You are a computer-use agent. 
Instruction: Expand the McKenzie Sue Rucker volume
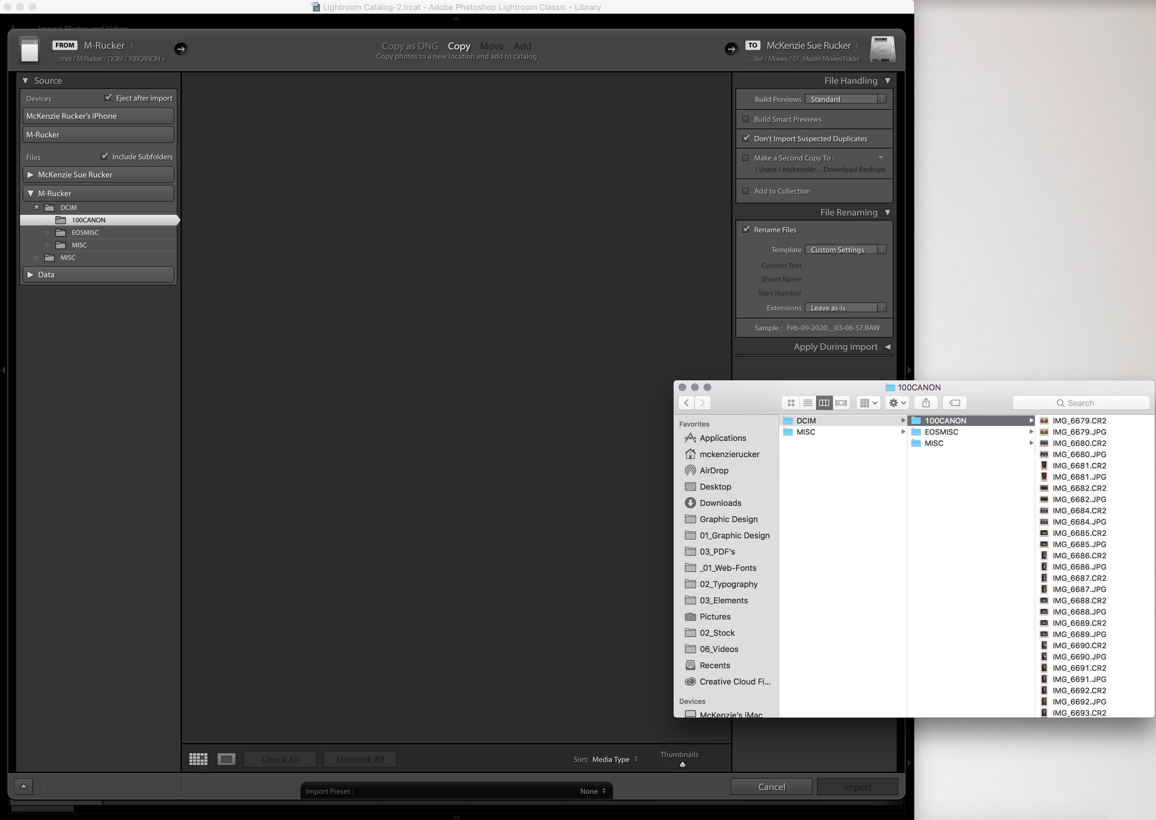coord(30,175)
